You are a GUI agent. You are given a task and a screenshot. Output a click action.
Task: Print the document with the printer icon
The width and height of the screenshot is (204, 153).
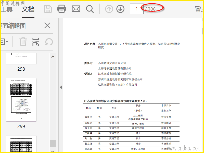61,9
